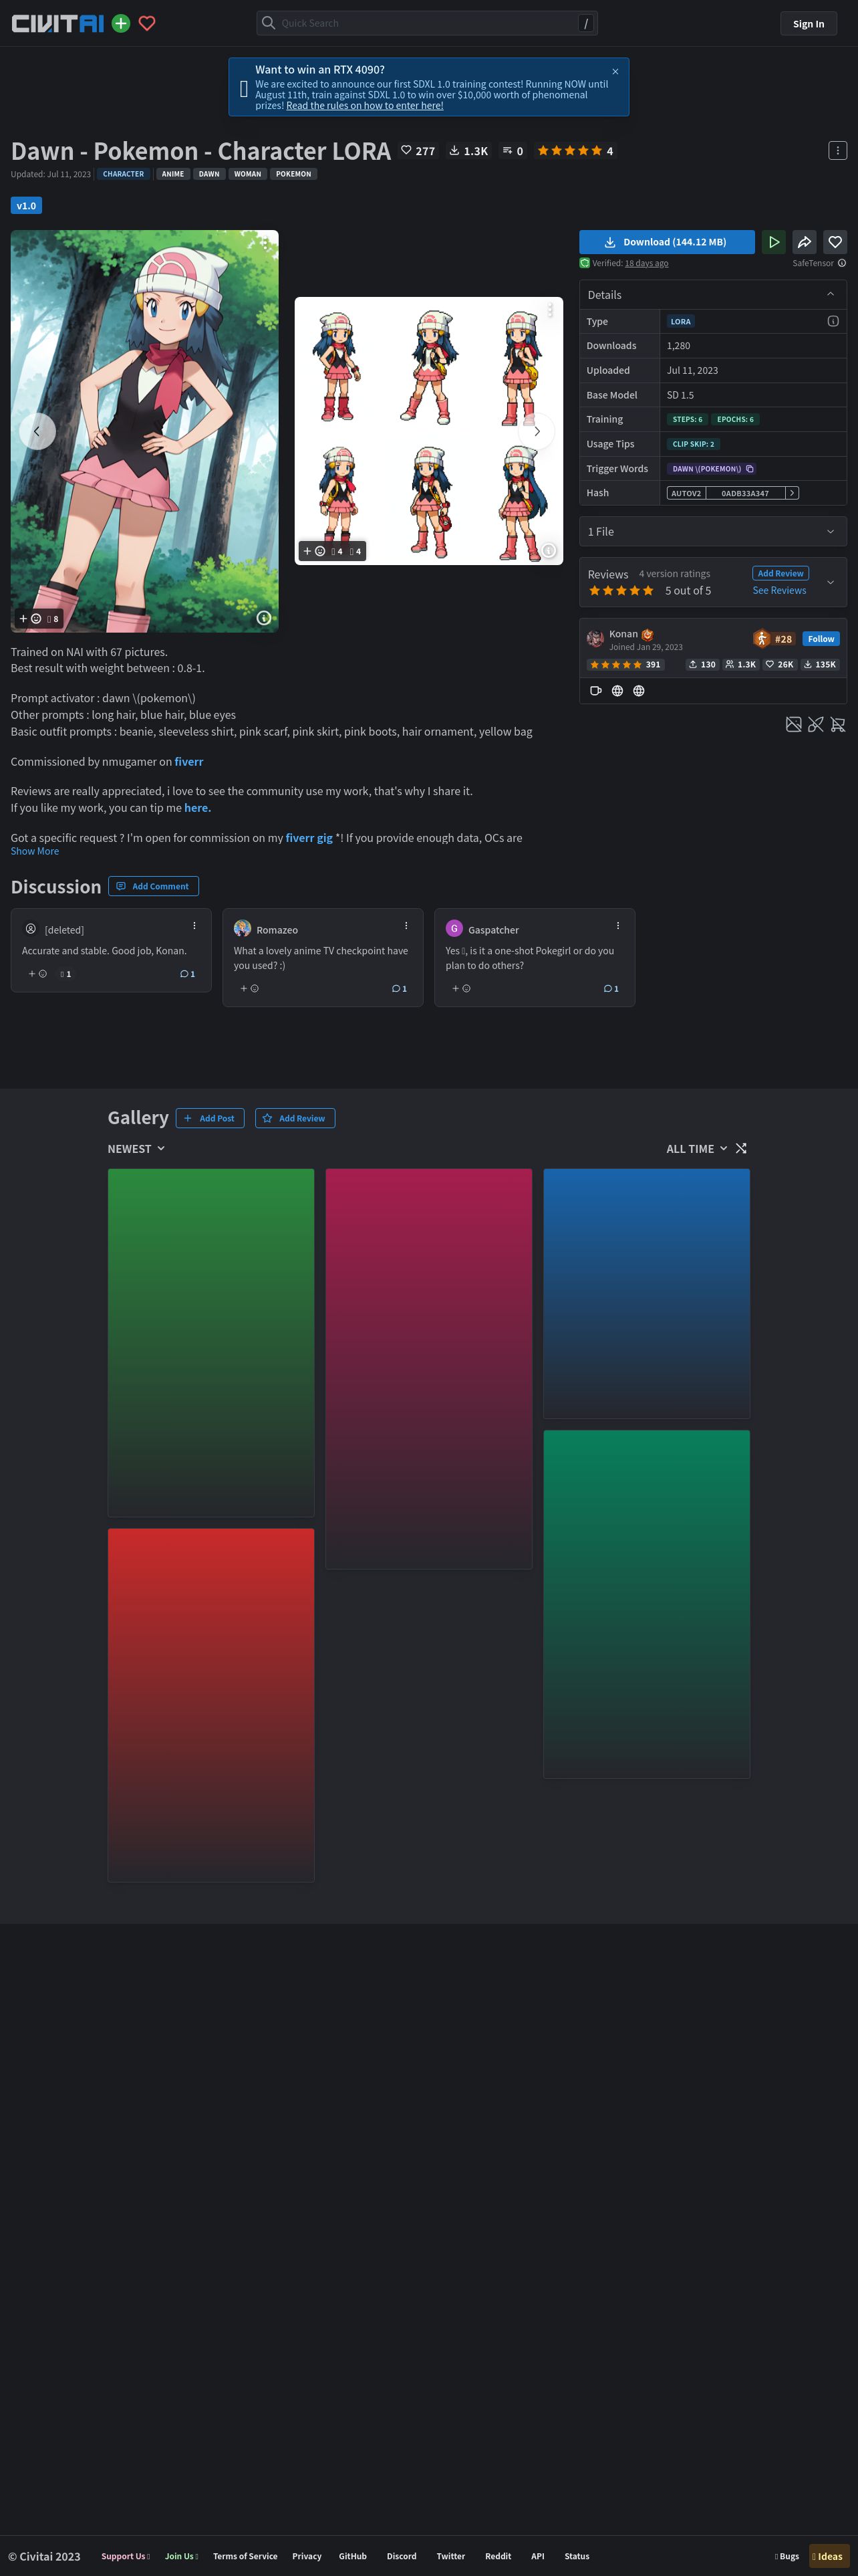
Task: Add reaction to the sprite sheet image
Action: point(313,551)
